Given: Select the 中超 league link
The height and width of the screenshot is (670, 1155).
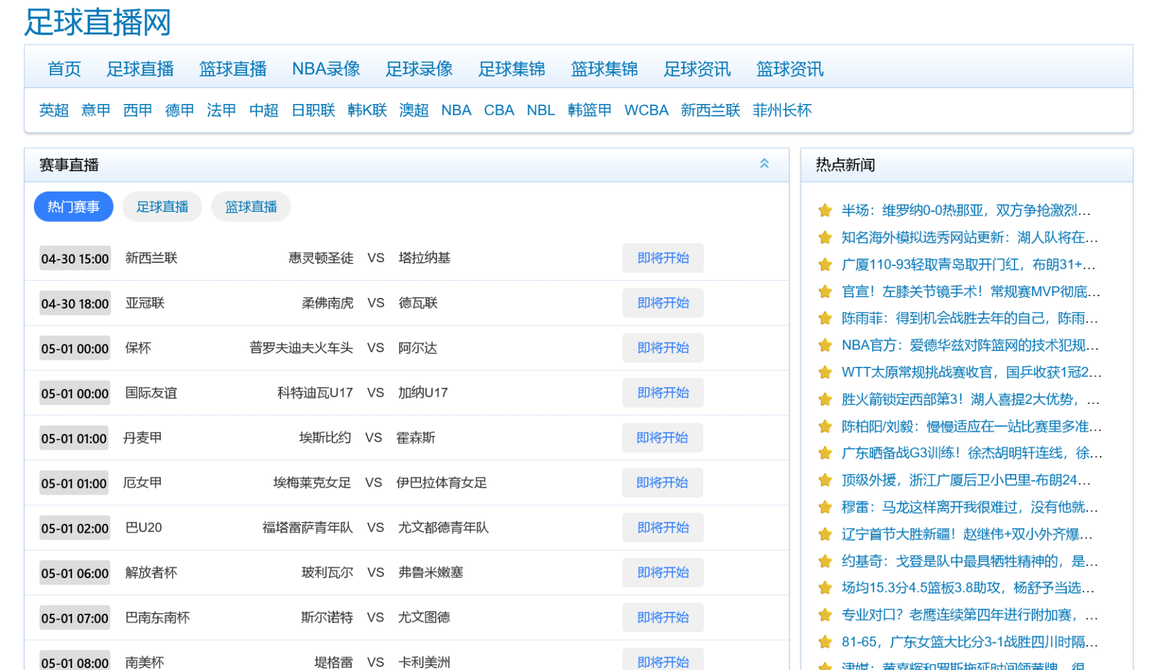Looking at the screenshot, I should pyautogui.click(x=264, y=110).
